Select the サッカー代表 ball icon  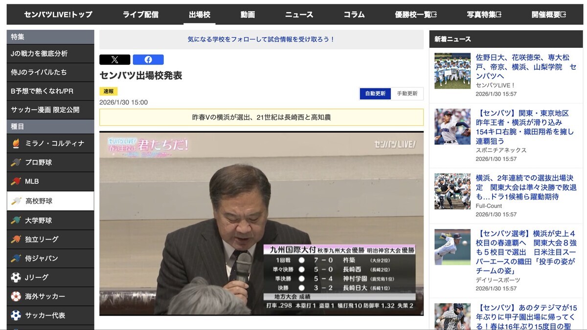point(16,315)
